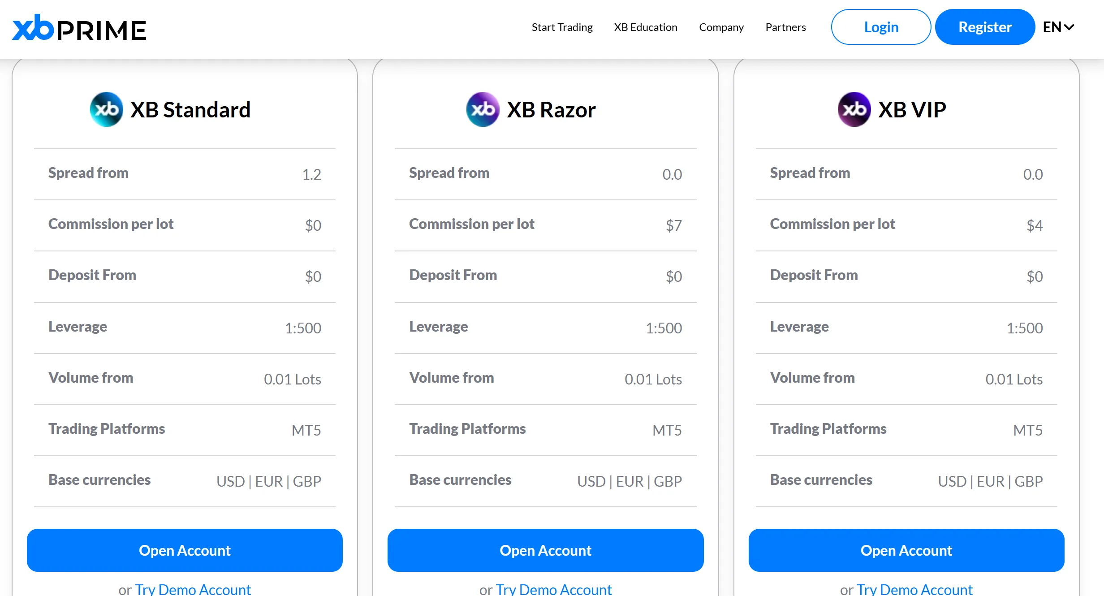Click XB VIP commission value $4

1035,225
